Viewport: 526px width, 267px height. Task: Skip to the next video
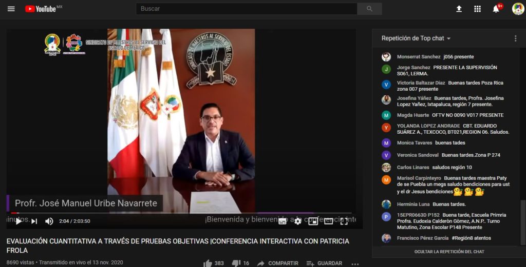pos(34,221)
